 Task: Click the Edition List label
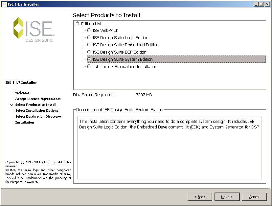[x=91, y=24]
